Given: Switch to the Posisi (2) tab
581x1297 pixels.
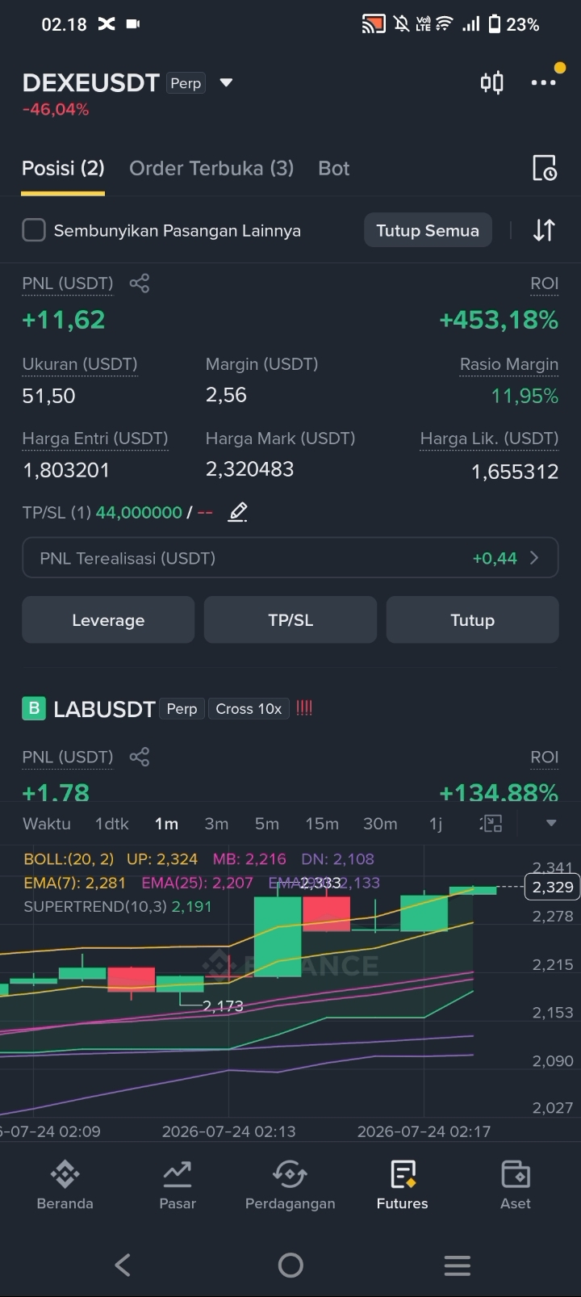Looking at the screenshot, I should coord(63,168).
